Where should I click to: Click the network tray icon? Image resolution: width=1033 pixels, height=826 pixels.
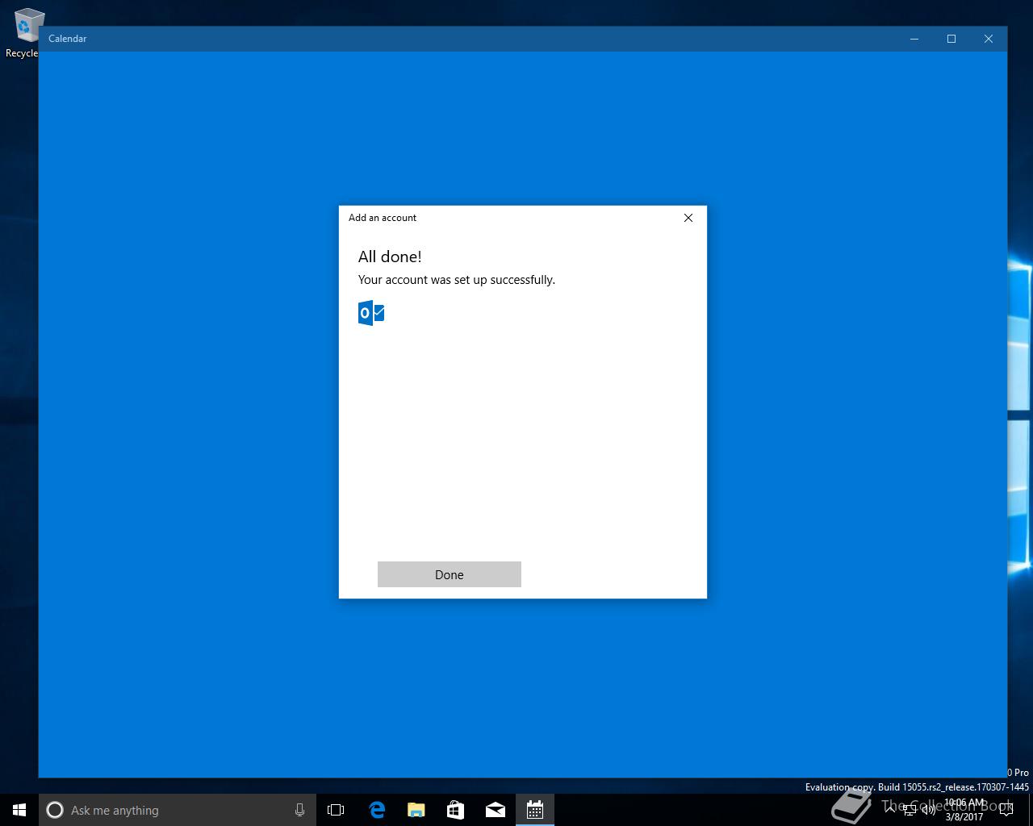click(910, 810)
